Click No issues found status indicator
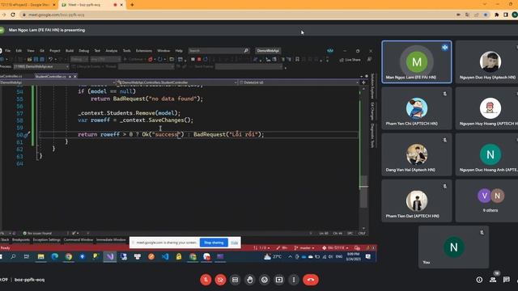 point(37,234)
